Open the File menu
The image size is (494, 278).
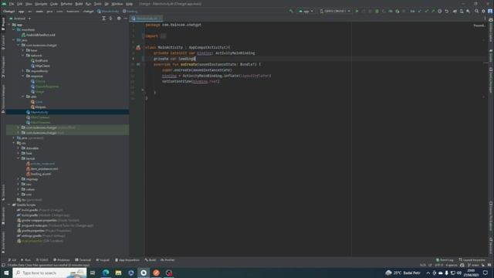[x=12, y=4]
